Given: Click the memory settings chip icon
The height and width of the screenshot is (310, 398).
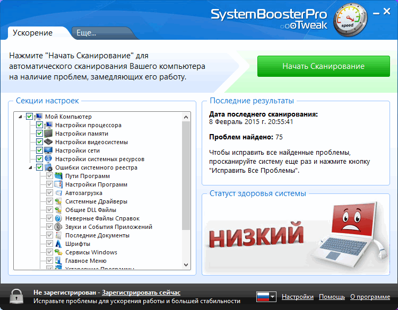Looking at the screenshot, I should [48, 134].
